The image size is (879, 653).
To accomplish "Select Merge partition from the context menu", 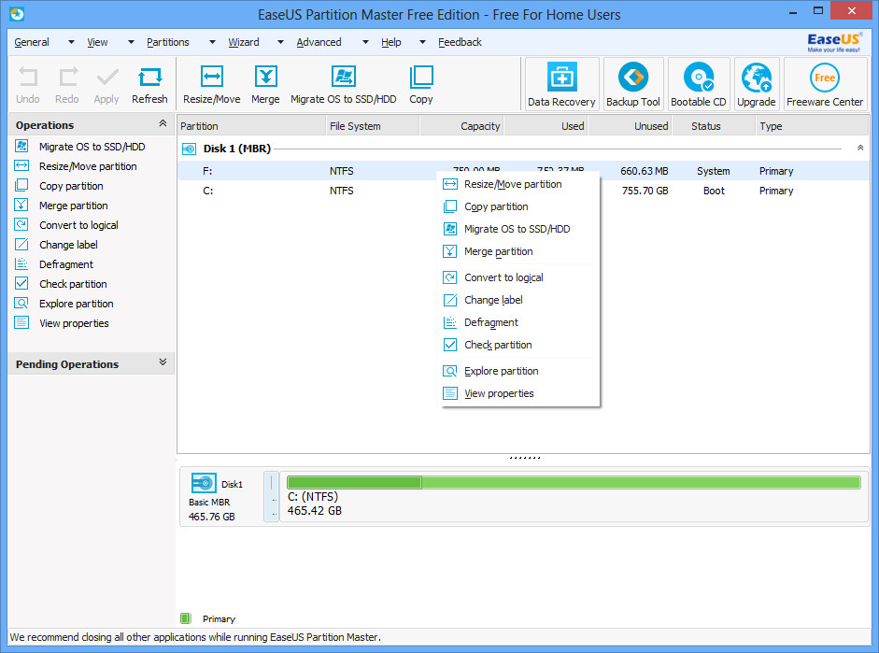I will coord(499,251).
